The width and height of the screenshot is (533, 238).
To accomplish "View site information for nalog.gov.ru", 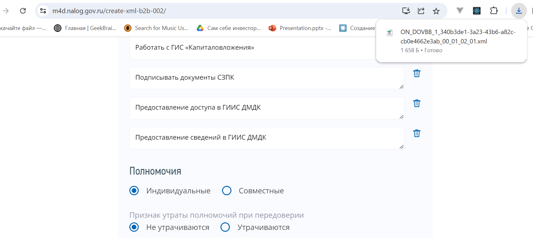I will [x=43, y=11].
